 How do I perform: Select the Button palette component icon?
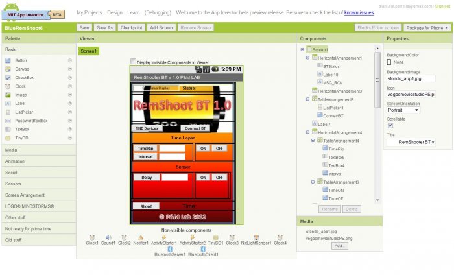8,60
